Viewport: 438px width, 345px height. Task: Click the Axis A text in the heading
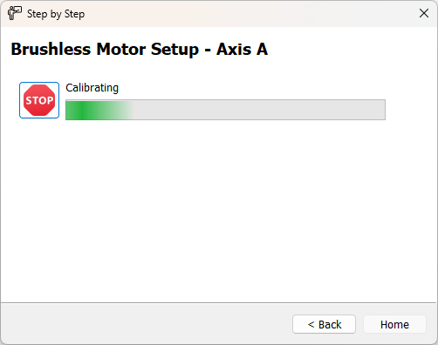point(242,49)
